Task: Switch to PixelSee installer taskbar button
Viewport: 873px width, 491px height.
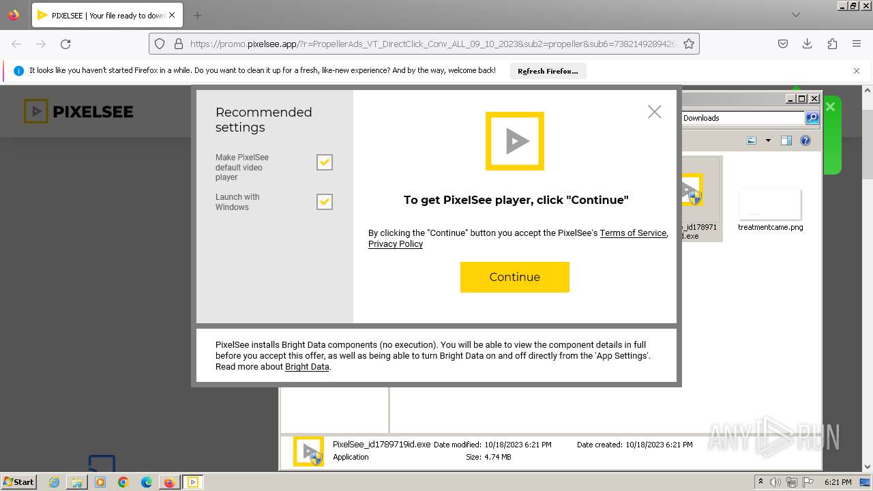Action: (193, 482)
